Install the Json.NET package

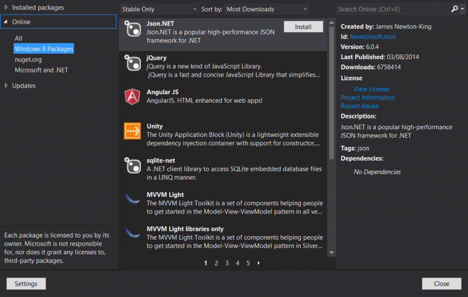coord(303,27)
